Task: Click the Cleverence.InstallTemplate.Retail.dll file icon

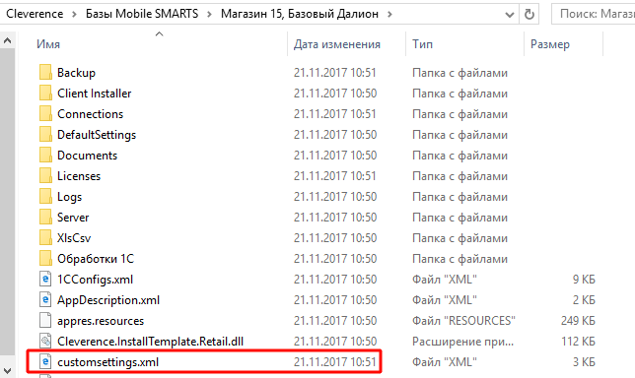Action: 45,341
